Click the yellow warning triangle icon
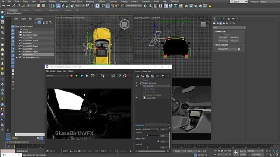Image resolution: width=280 pixels, height=157 pixels. (x=210, y=6)
